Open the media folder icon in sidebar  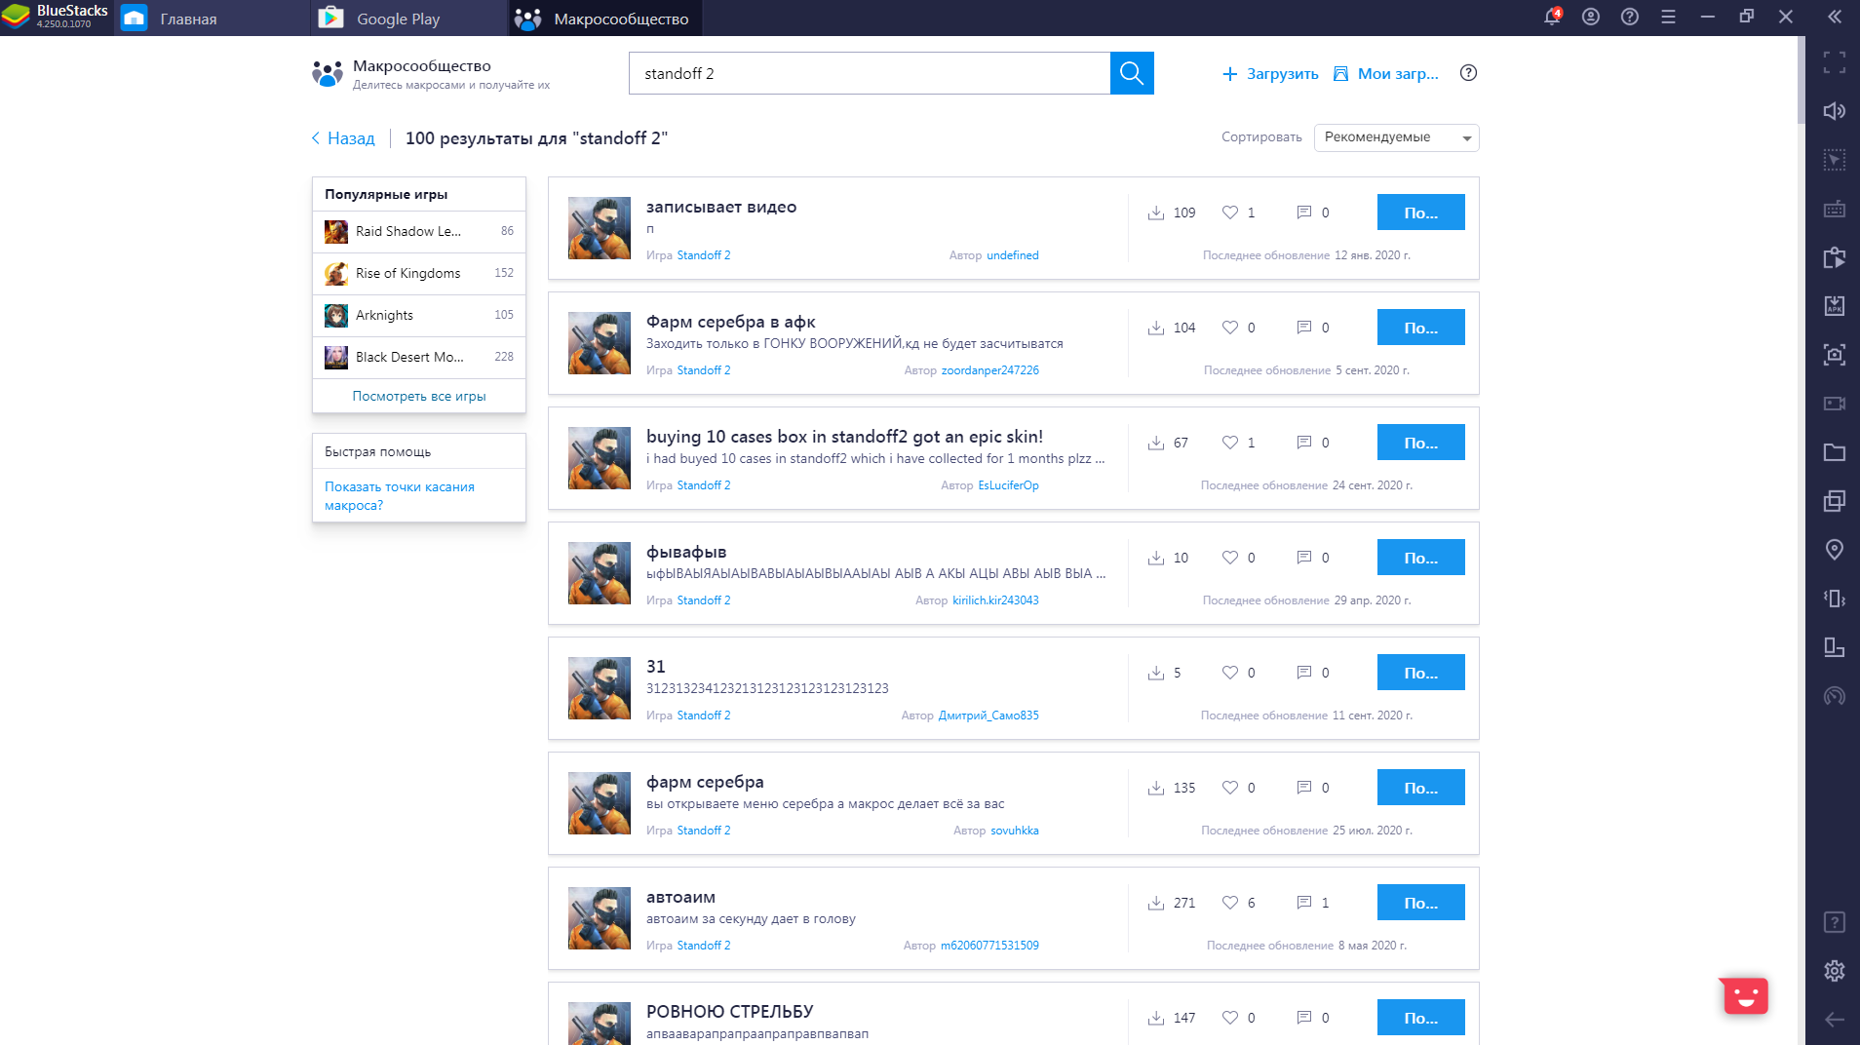[x=1835, y=452]
